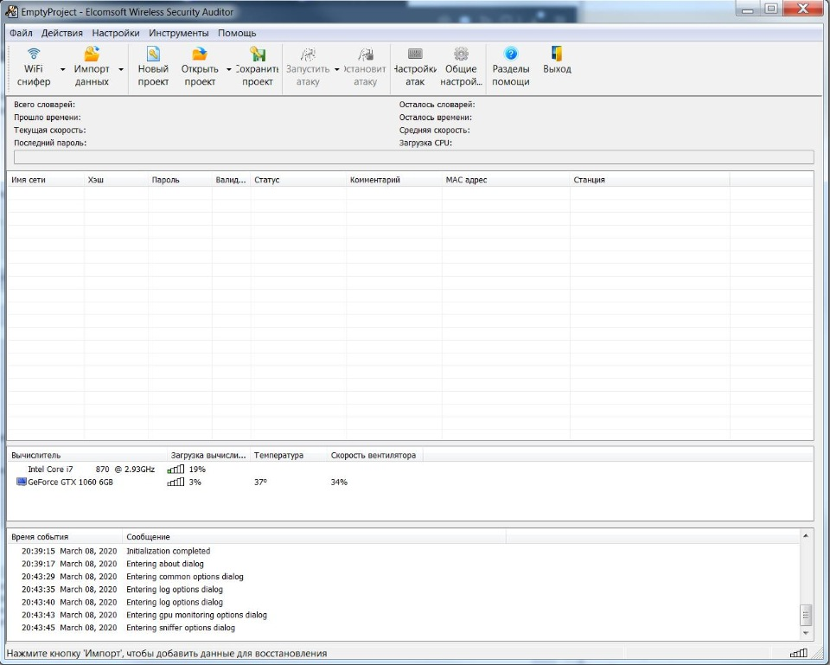The image size is (830, 665).
Task: Expand the Запустить атаку dropdown arrow
Action: click(336, 69)
